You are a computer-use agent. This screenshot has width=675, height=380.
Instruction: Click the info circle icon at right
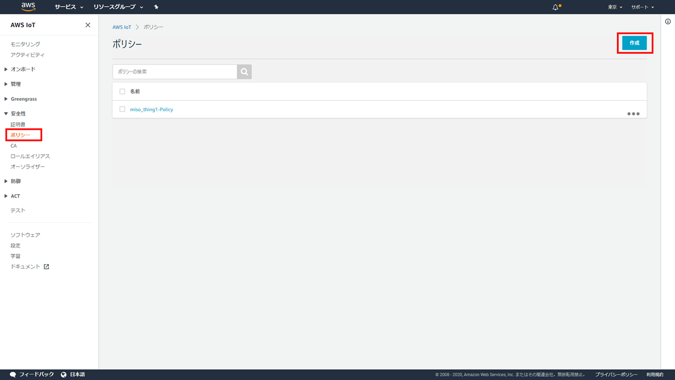coord(668,22)
